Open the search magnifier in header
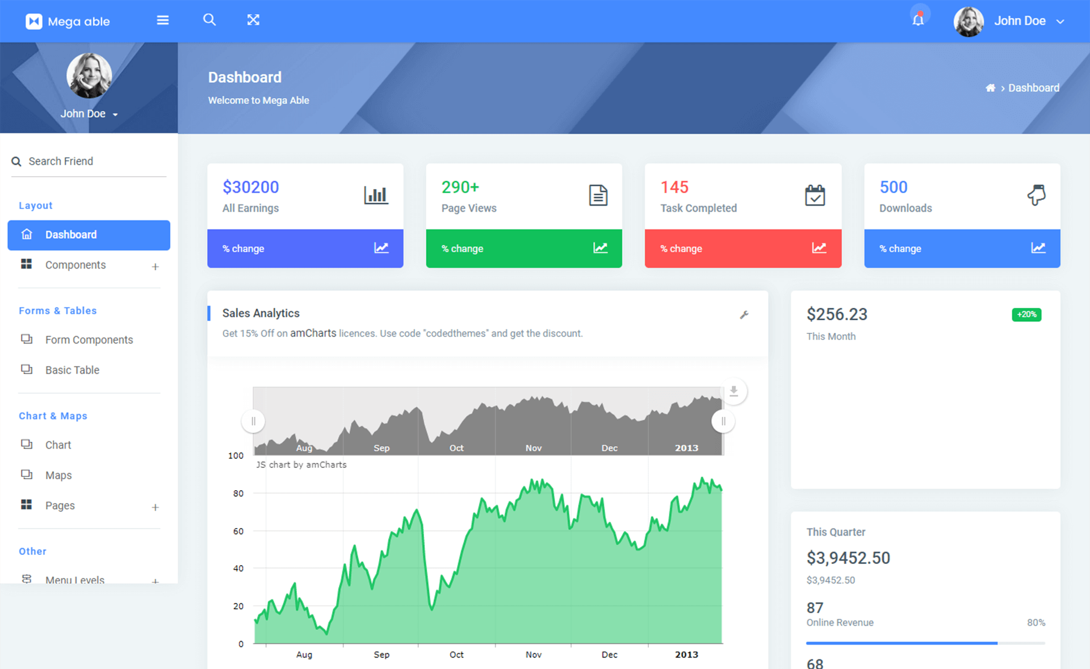Screen dimensions: 1090x669 tap(209, 20)
